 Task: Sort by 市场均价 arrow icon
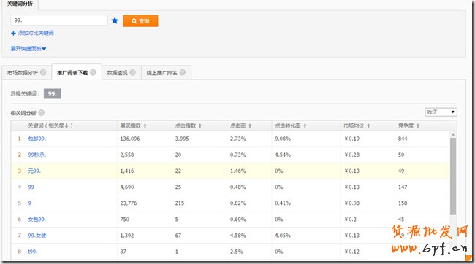click(368, 125)
